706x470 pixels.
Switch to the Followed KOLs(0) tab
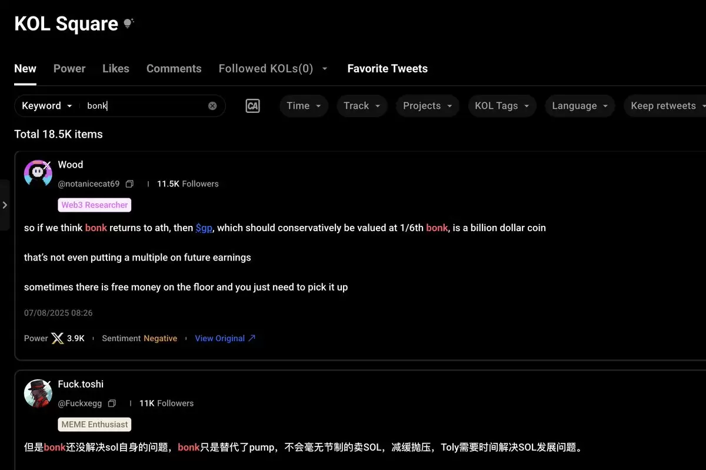(x=266, y=69)
